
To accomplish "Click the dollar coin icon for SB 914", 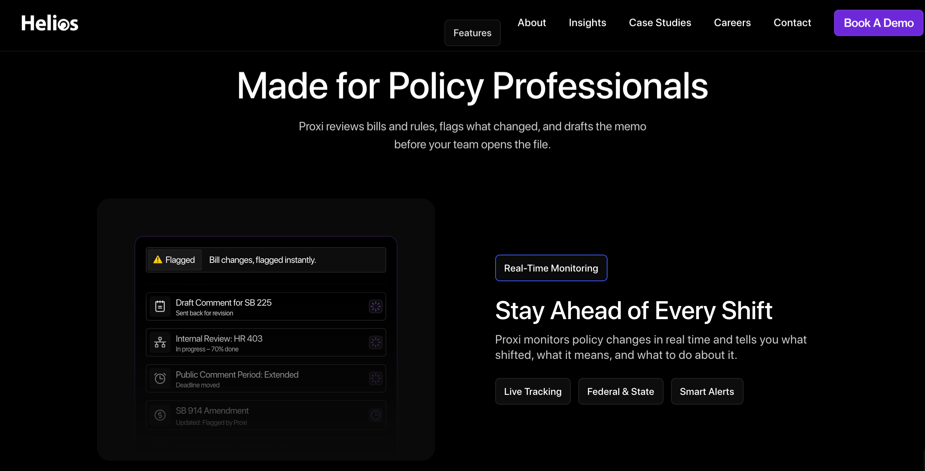I will click(160, 415).
